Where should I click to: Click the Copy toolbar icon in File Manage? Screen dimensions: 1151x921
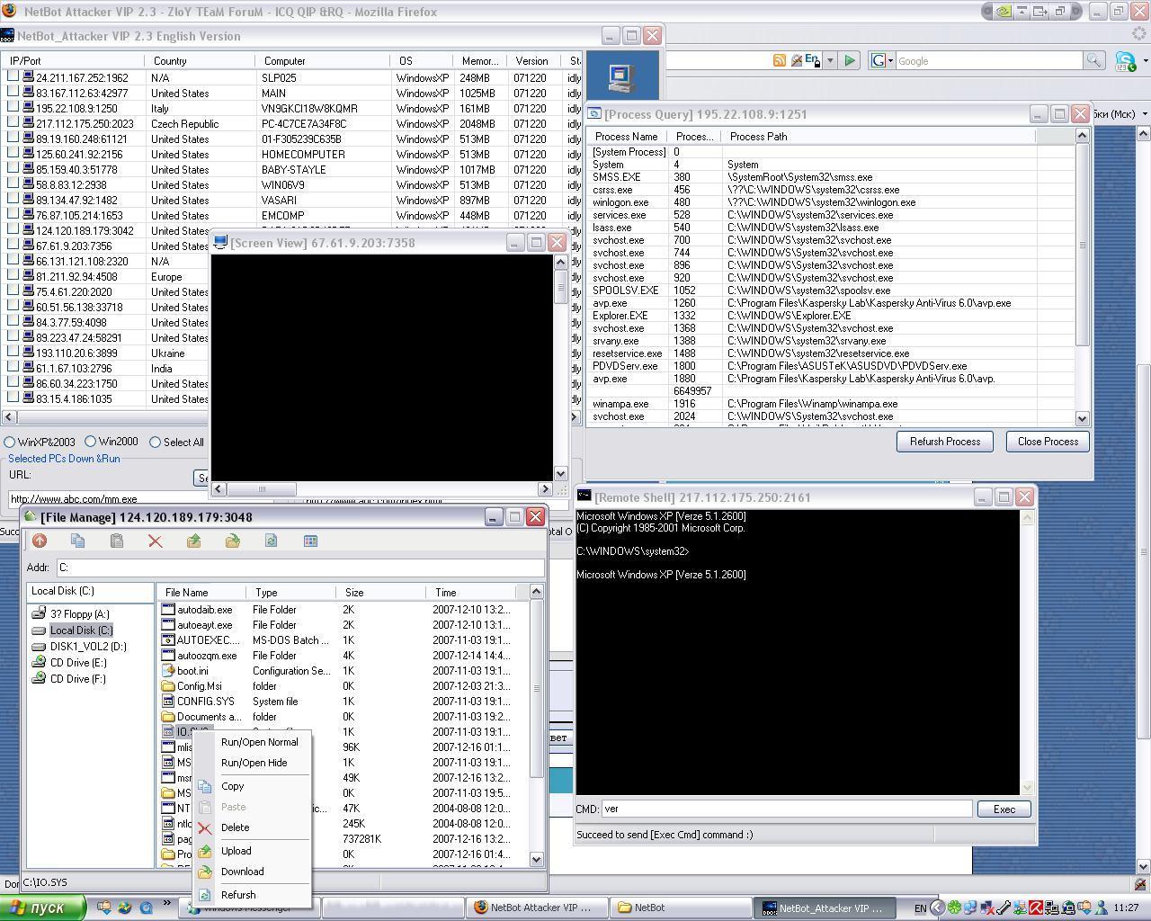(78, 541)
